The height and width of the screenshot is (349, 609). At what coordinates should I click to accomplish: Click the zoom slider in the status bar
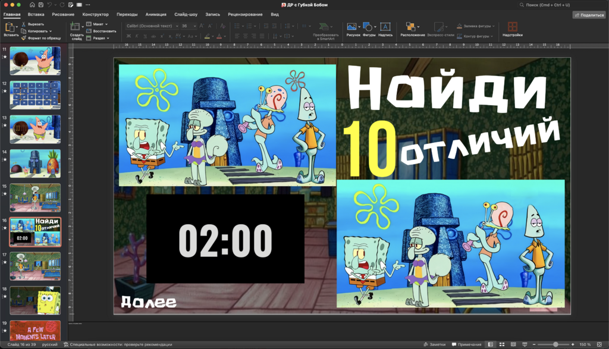[553, 344]
